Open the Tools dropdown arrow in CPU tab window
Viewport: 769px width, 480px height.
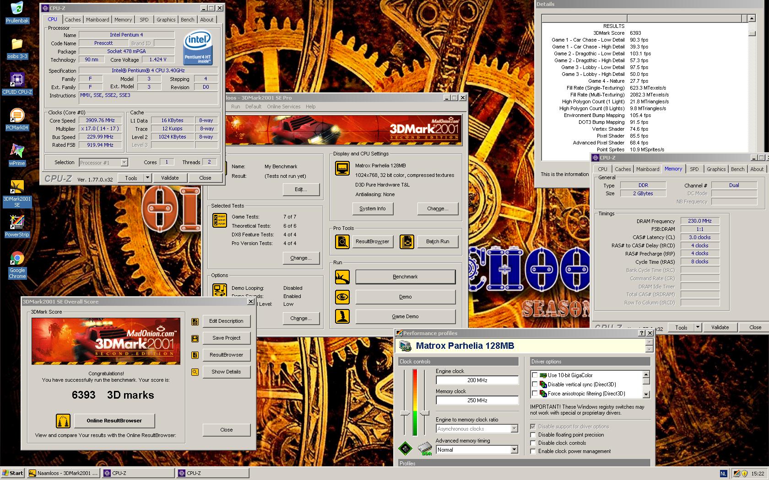[147, 178]
